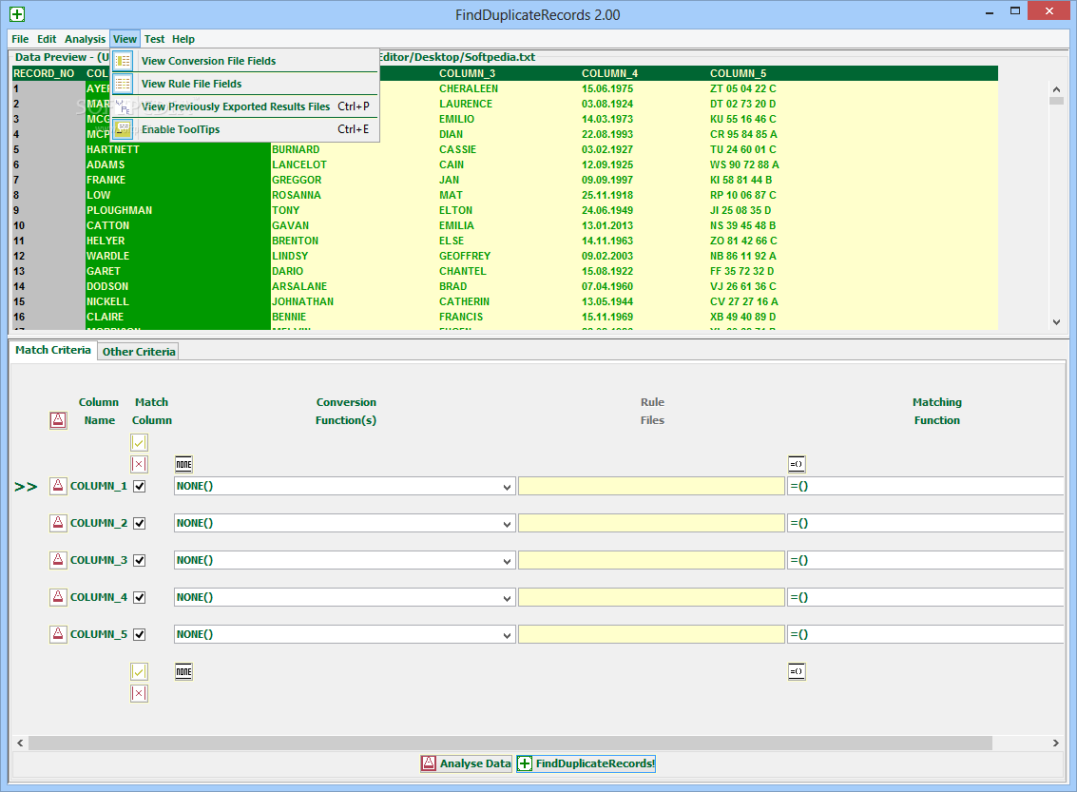Toggle the COLUMN_1 match checkbox

140,487
